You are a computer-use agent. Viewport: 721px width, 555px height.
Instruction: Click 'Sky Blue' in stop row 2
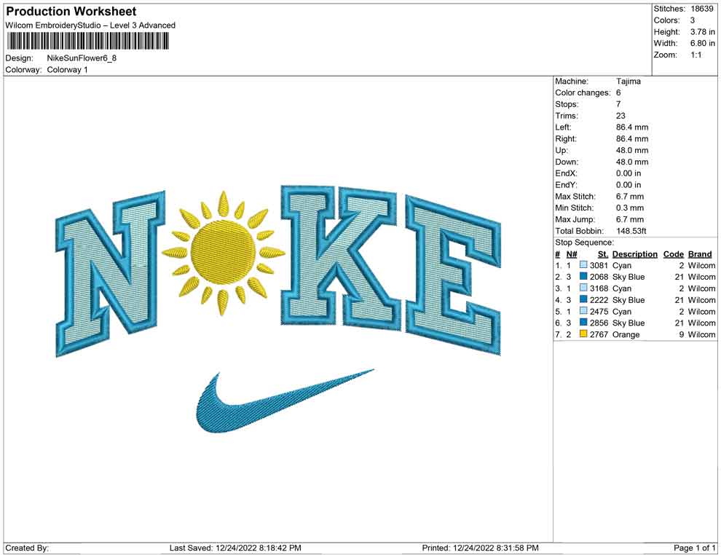(x=629, y=277)
